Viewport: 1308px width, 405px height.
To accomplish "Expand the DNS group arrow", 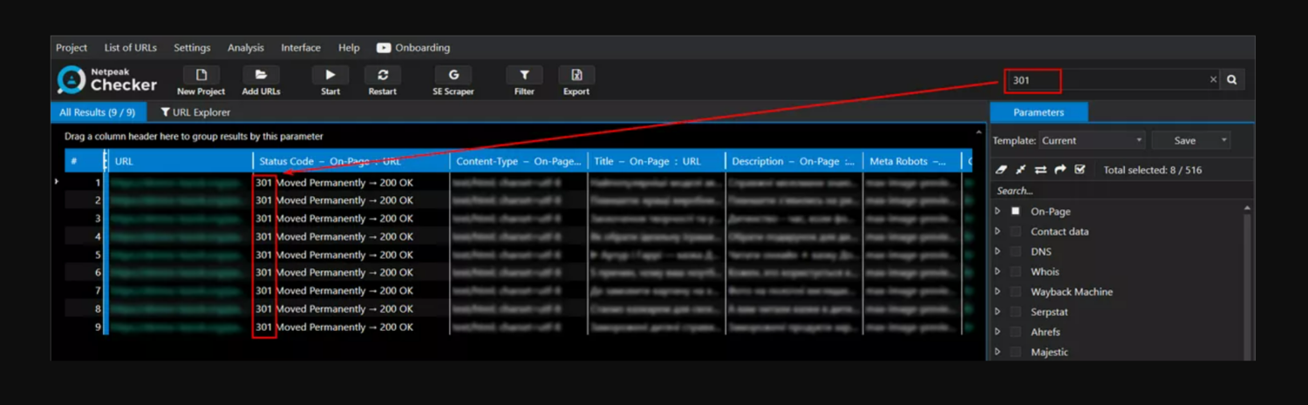I will pyautogui.click(x=998, y=251).
